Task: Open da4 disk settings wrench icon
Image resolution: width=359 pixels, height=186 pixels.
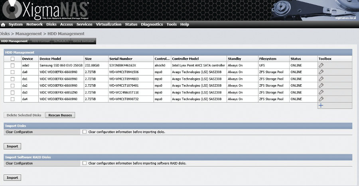Action: point(321,99)
